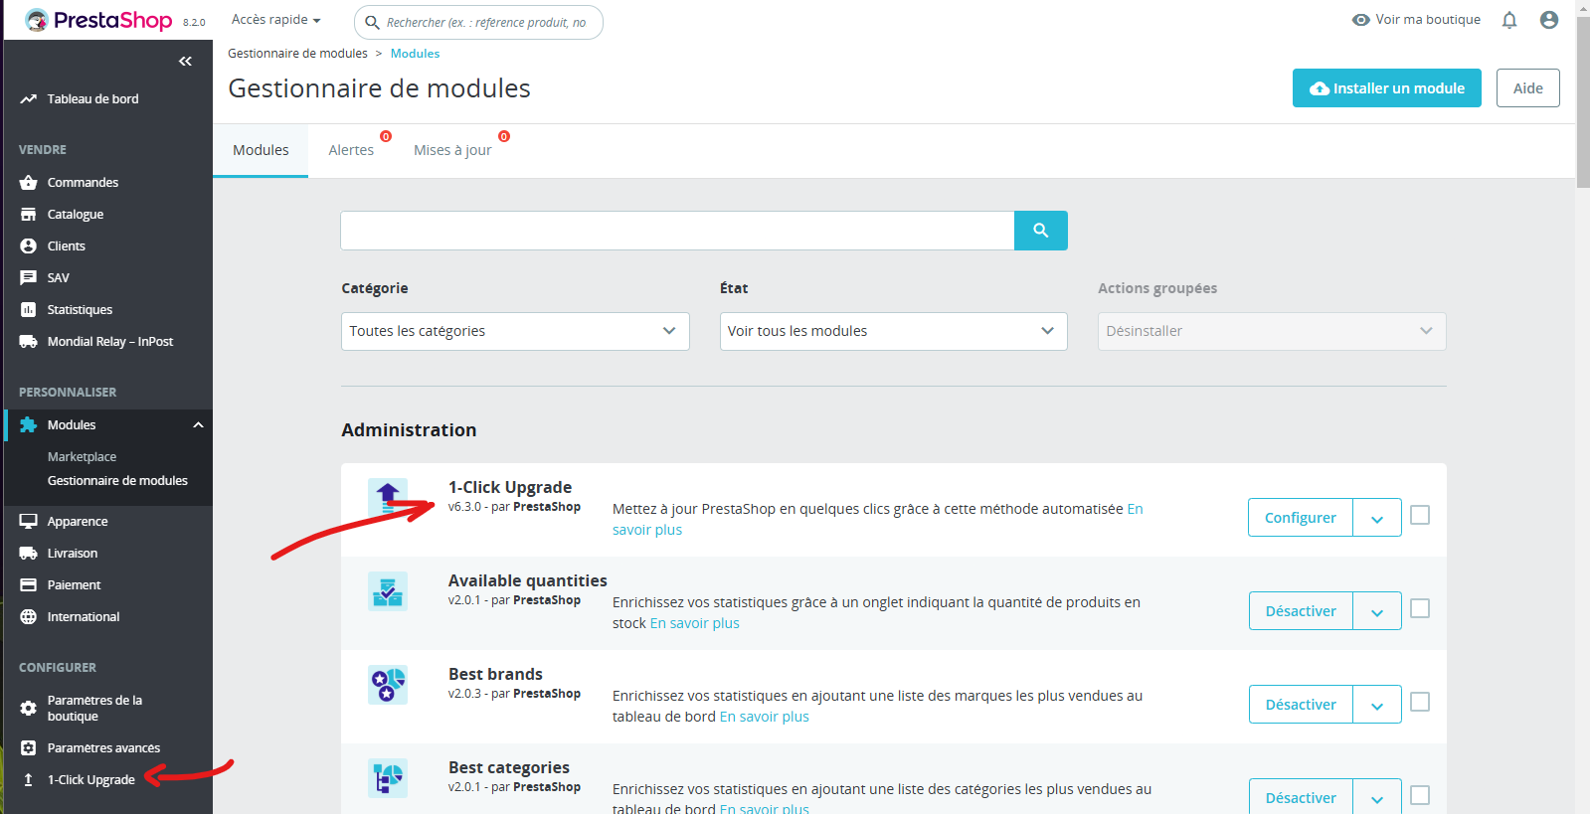Open En savoir plus for Best brands
Image resolution: width=1590 pixels, height=814 pixels.
click(x=765, y=717)
